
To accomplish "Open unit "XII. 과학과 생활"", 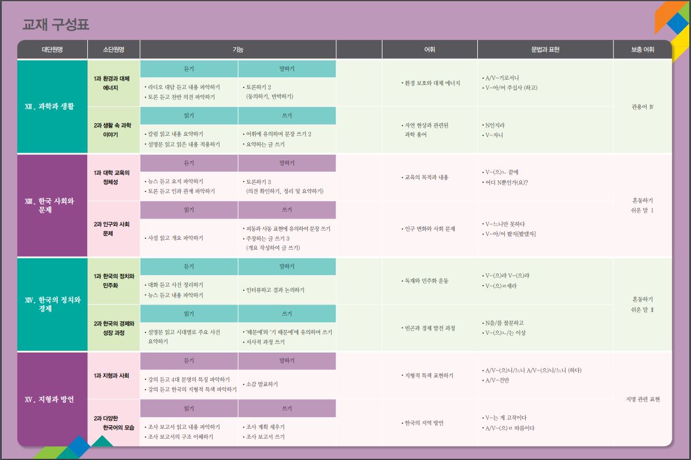I will 52,106.
